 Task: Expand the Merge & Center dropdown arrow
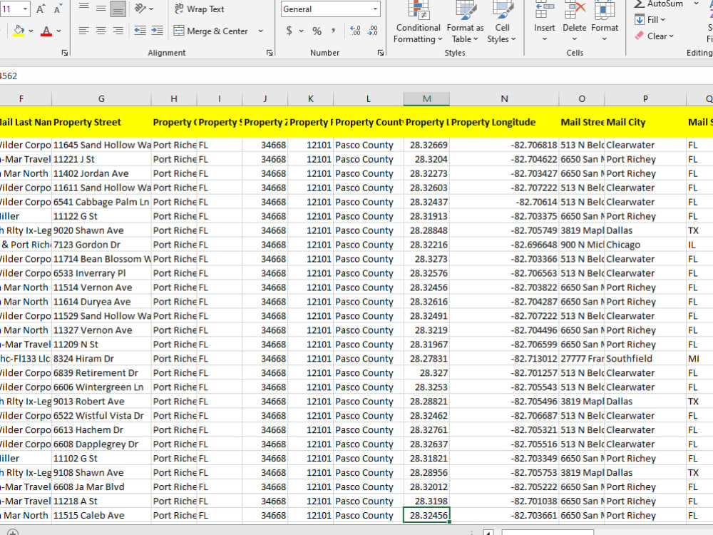coord(260,31)
